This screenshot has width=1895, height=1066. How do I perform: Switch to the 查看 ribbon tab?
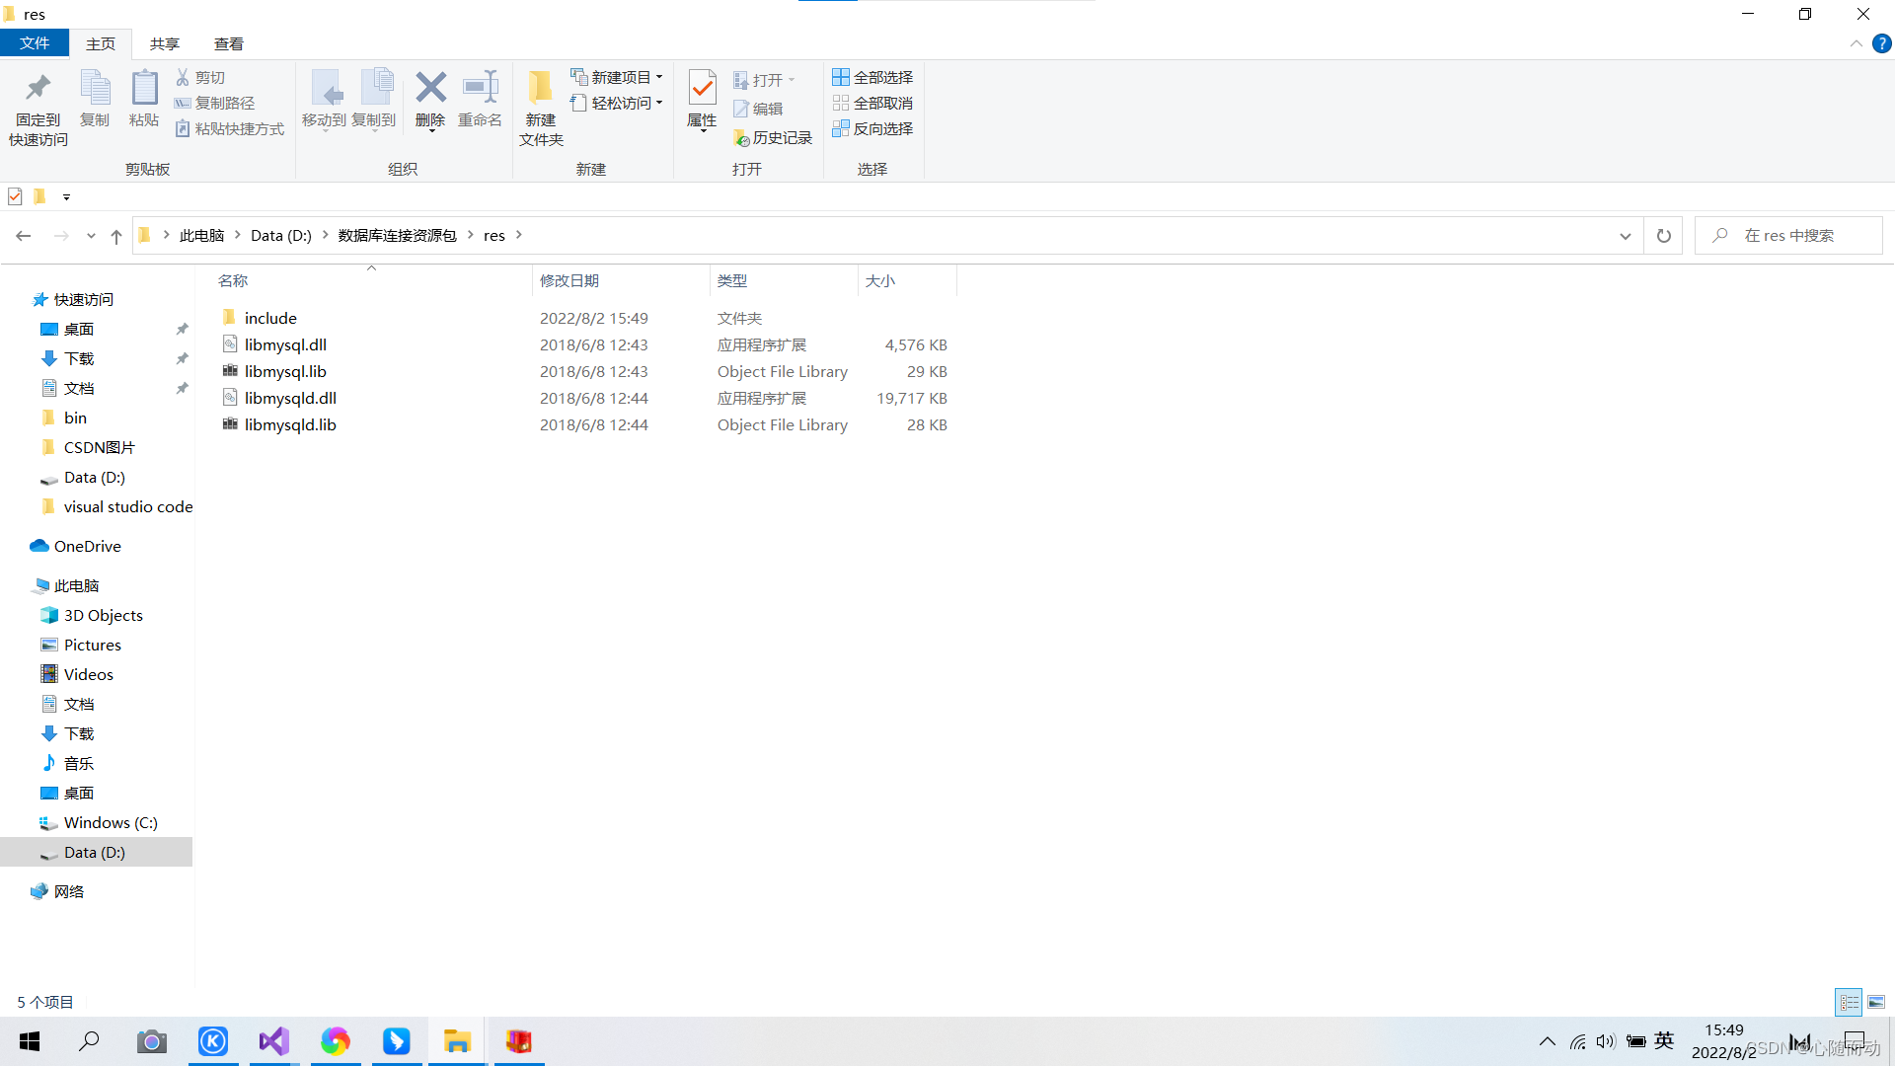click(x=229, y=43)
